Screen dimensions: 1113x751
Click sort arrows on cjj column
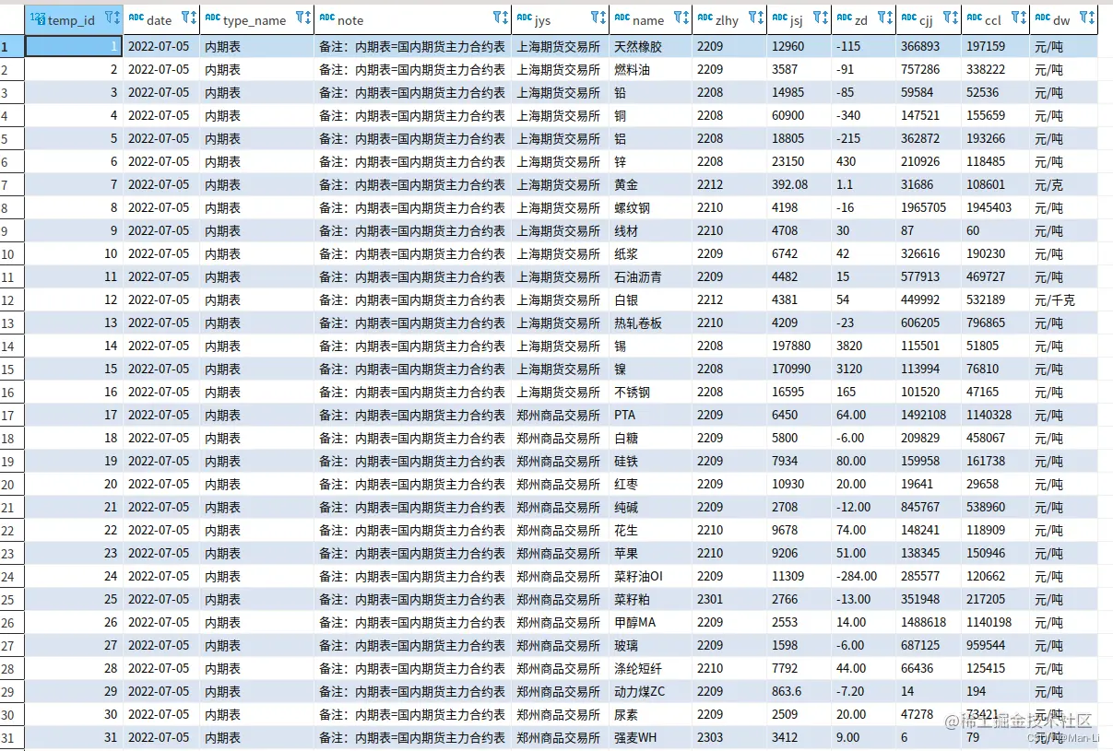click(x=957, y=18)
